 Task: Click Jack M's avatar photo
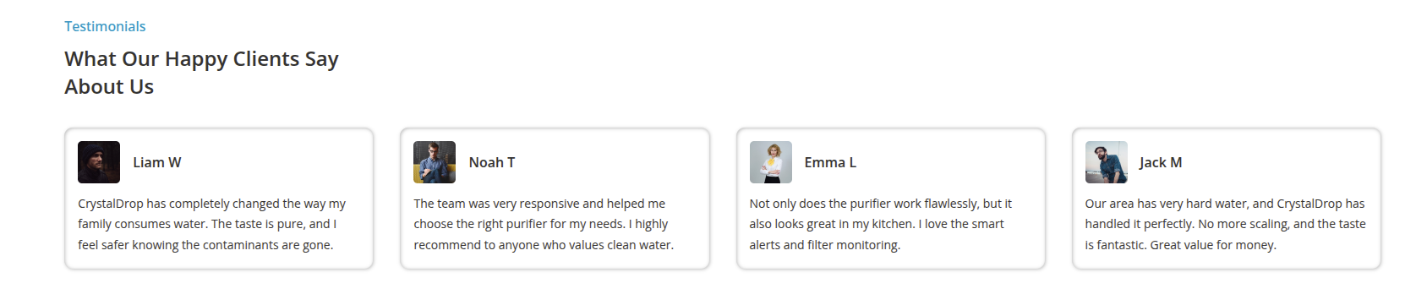(1107, 162)
